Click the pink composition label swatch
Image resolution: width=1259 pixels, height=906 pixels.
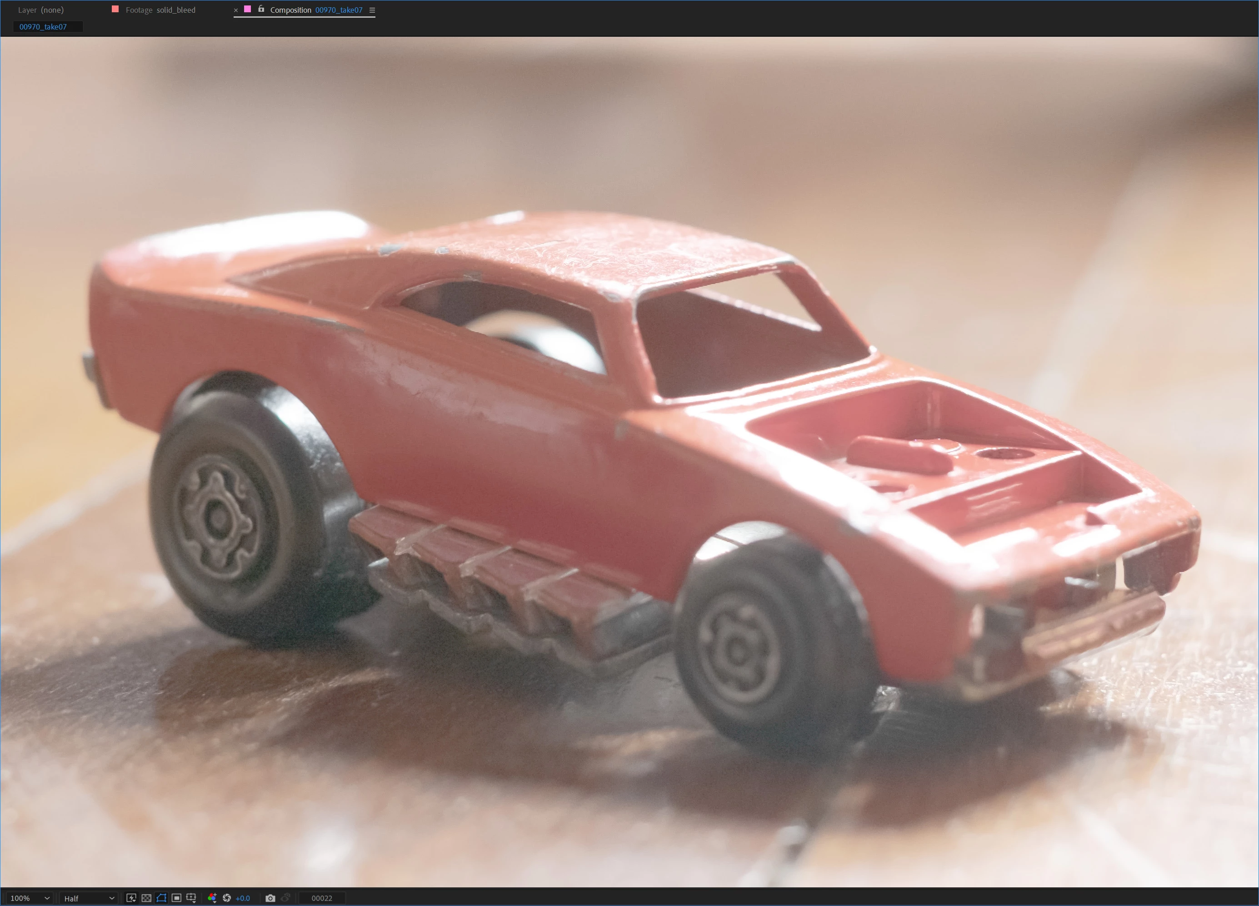tap(248, 9)
